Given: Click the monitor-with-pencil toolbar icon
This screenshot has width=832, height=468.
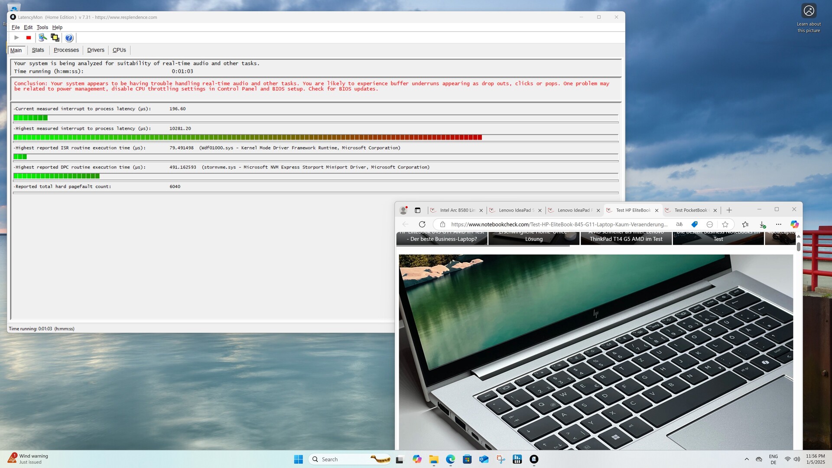Looking at the screenshot, I should point(42,38).
